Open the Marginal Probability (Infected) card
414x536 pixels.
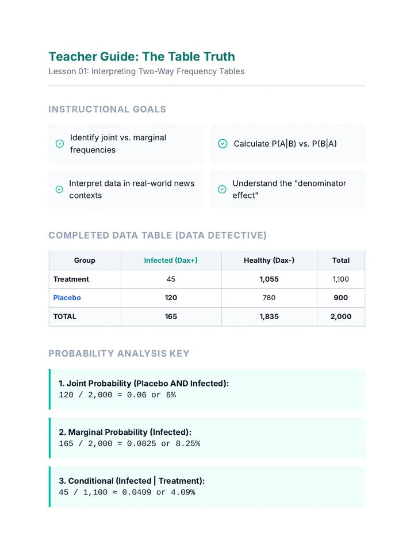(207, 438)
